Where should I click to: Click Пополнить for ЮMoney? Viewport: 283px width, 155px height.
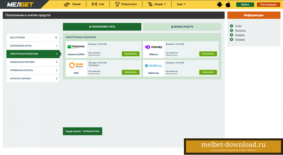pyautogui.click(x=208, y=54)
